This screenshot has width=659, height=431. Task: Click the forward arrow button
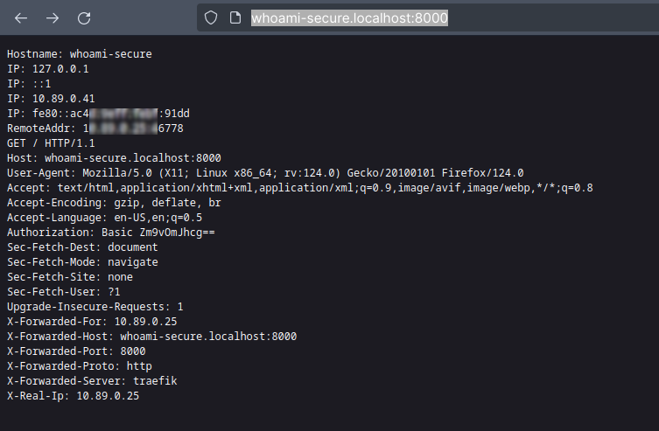pos(53,17)
